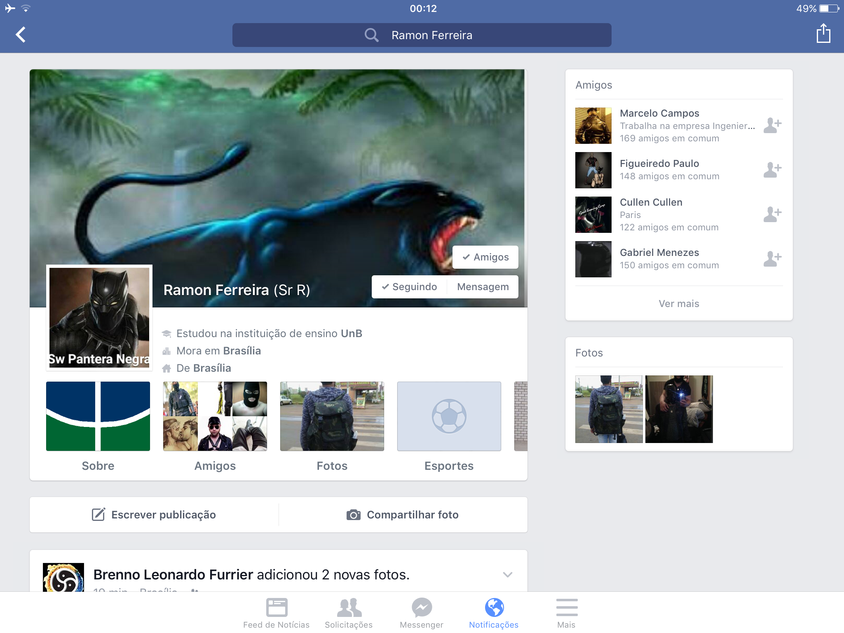Click Figueiredo Paulo name

[659, 164]
